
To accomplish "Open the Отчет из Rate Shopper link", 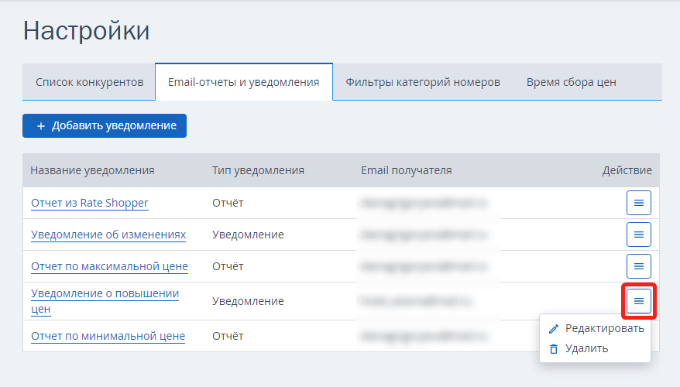I will pyautogui.click(x=90, y=203).
